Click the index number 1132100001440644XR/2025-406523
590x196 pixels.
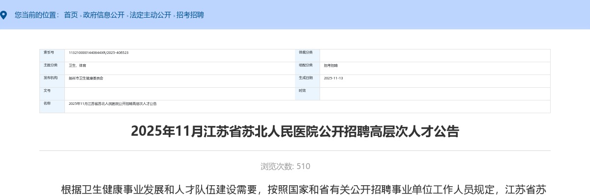click(x=98, y=52)
